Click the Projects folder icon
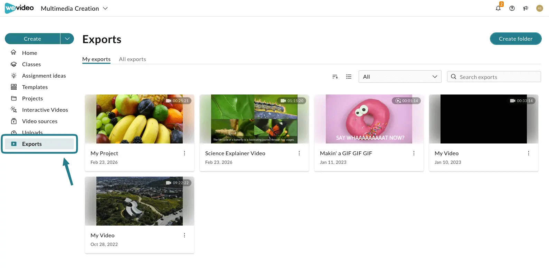This screenshot has height=268, width=549. (14, 98)
